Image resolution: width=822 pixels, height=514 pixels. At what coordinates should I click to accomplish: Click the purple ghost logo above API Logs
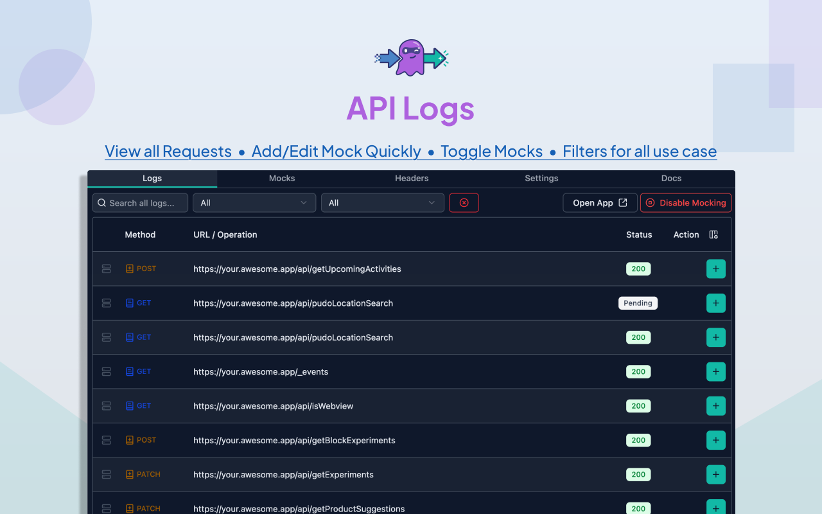(411, 58)
